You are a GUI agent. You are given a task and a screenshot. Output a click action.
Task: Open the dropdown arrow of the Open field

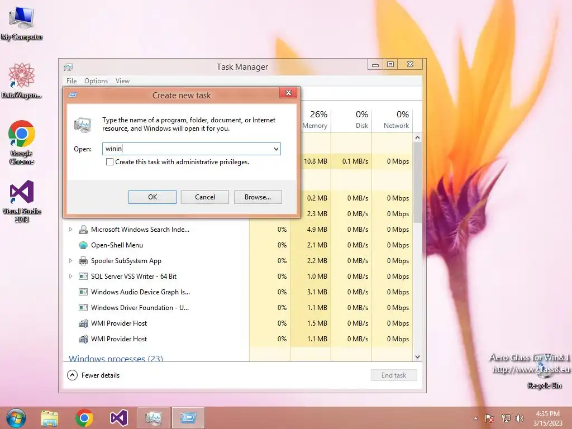tap(276, 149)
